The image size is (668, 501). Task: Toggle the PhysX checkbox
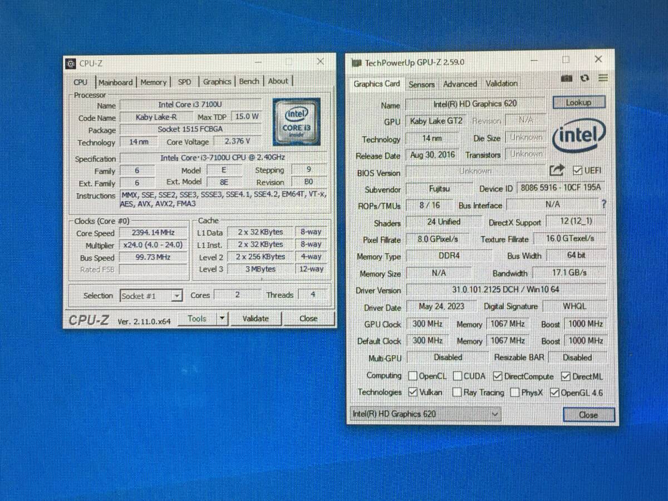[x=515, y=392]
